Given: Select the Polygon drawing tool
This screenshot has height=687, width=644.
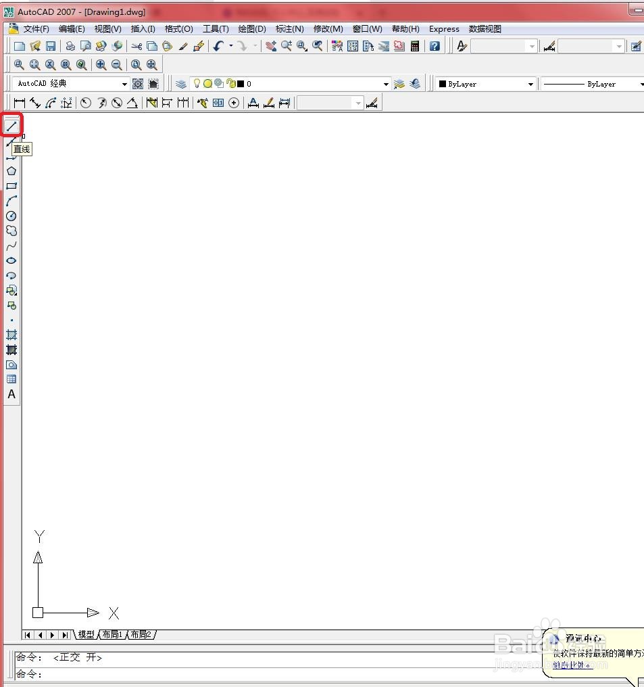Looking at the screenshot, I should pos(11,171).
